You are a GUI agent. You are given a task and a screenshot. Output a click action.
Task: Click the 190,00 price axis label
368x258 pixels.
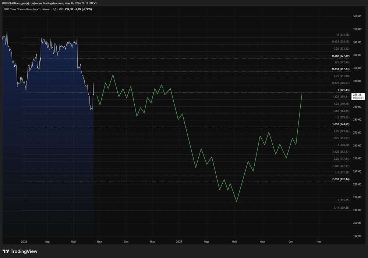coord(357,236)
